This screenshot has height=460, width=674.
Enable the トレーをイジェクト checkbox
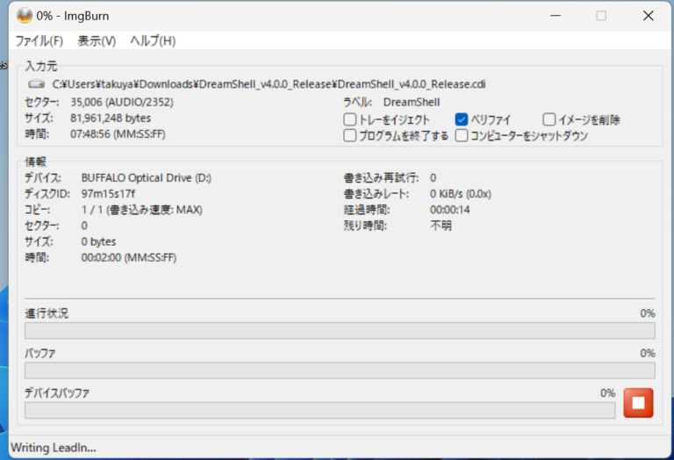pos(350,119)
